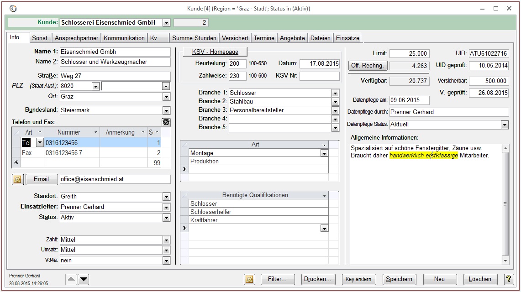Screen dimensions: 521x292
Task: Click the Allgemeine Informationen vertical scrollbar
Action: click(505, 203)
